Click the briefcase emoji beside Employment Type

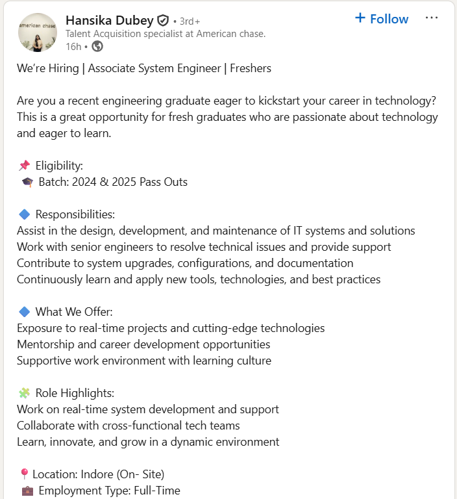tap(27, 491)
